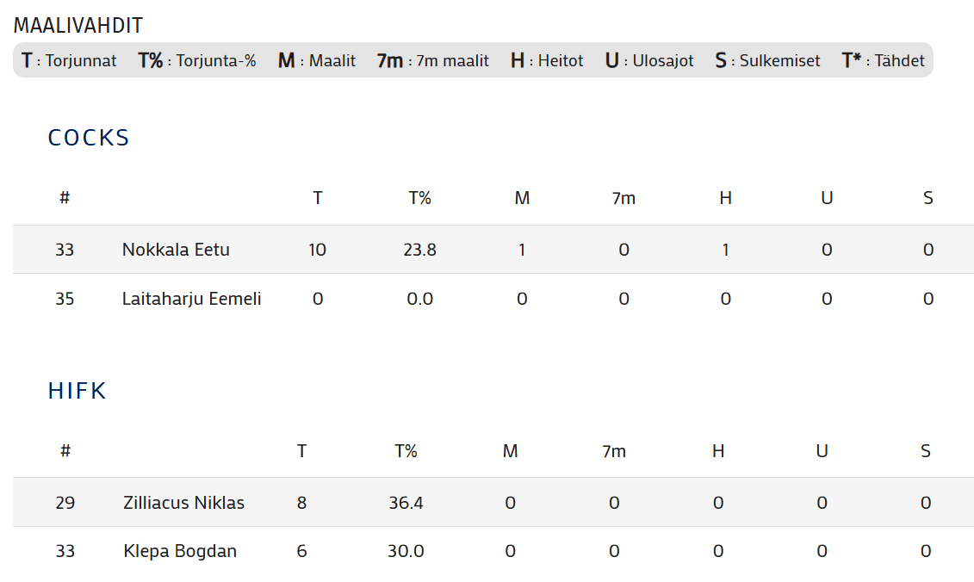The height and width of the screenshot is (582, 974).
Task: Click the 7m column header in HIFK table
Action: (x=613, y=451)
